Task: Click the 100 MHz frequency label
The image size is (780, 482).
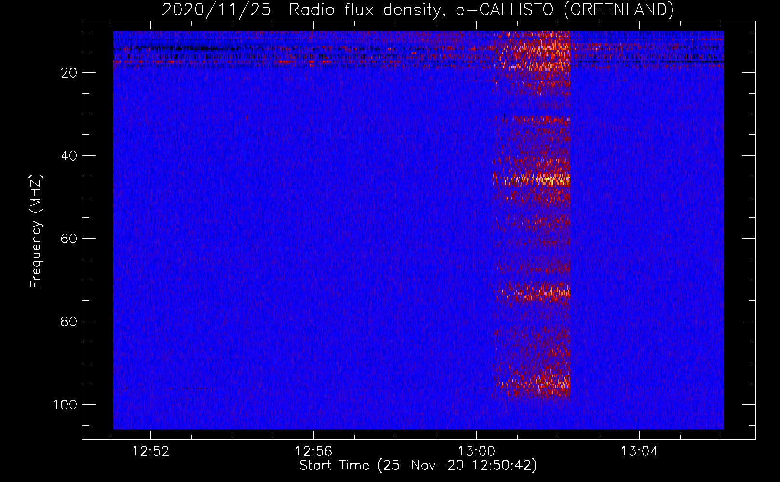Action: point(65,404)
